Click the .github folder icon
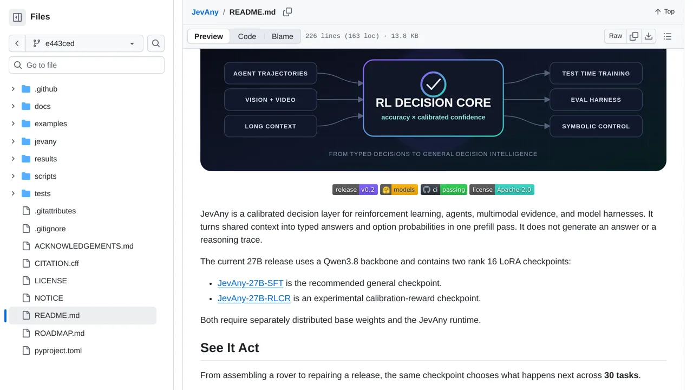693x390 pixels. coord(26,89)
